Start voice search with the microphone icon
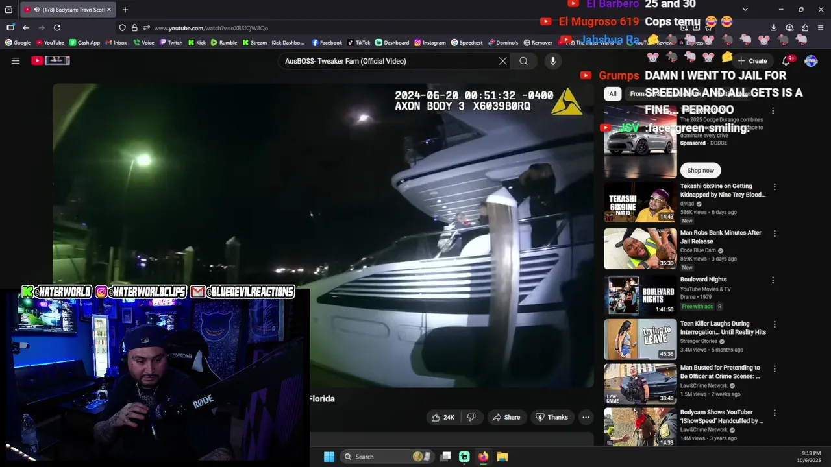Viewport: 831px width, 467px height. 553,61
